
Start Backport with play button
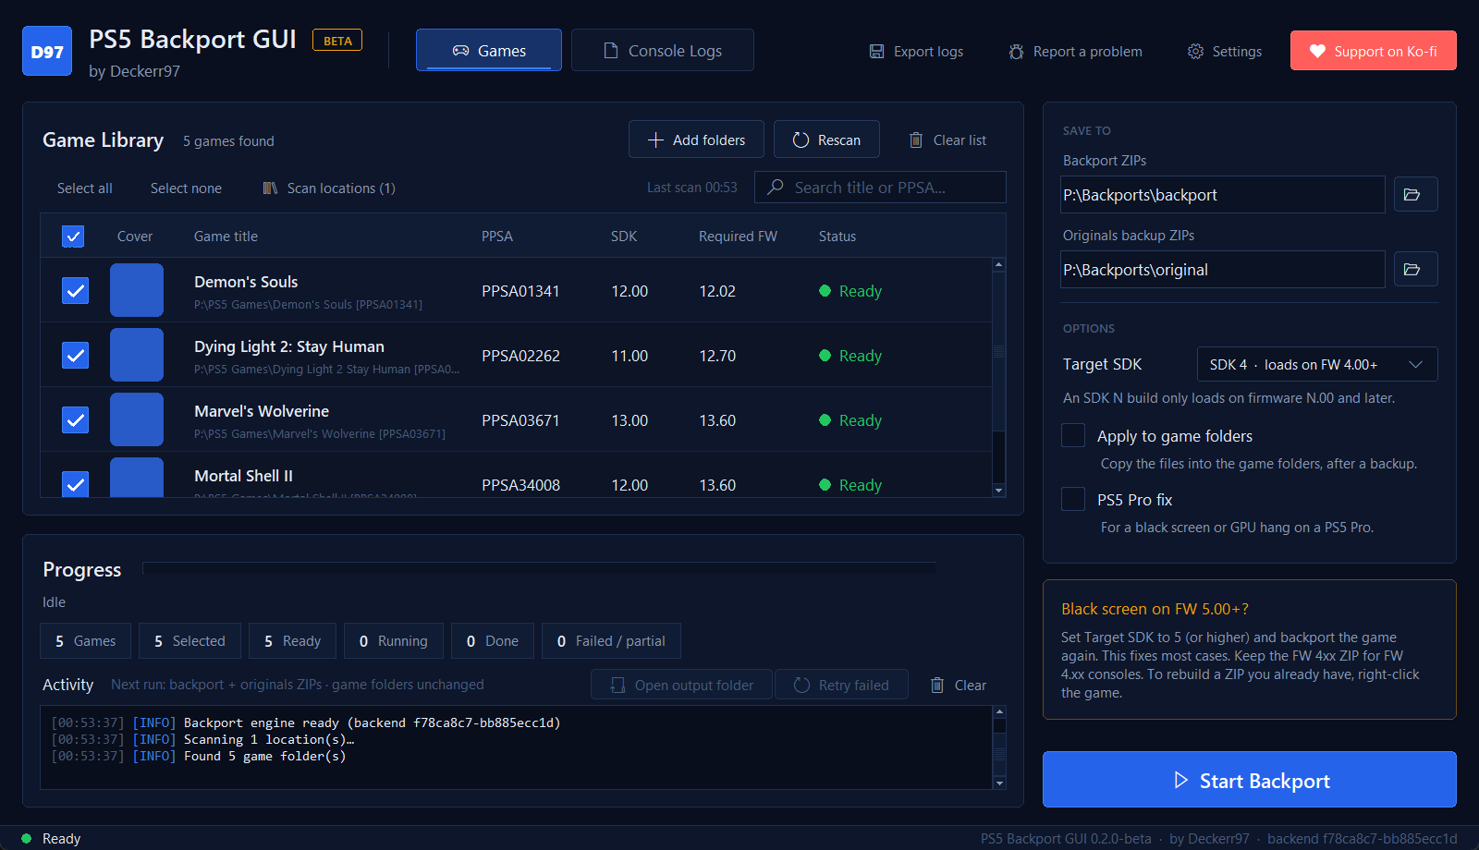(x=1250, y=780)
